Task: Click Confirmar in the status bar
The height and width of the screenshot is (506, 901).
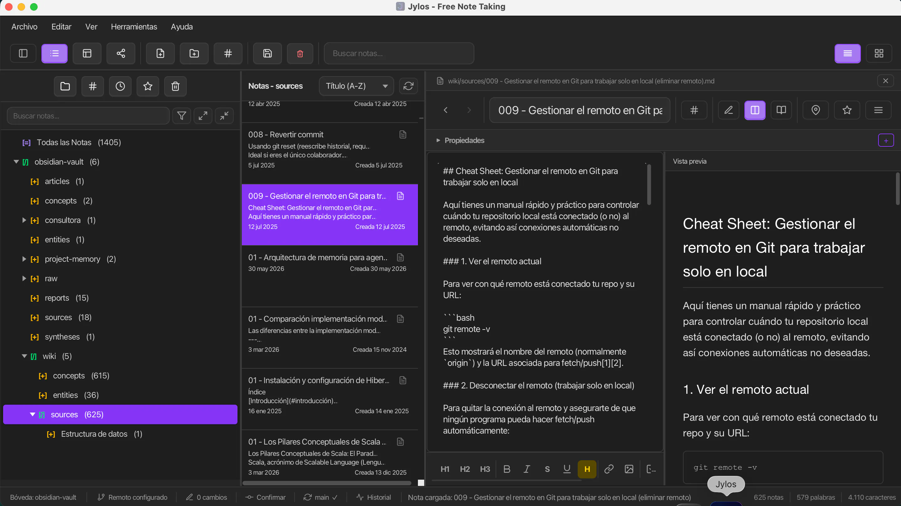Action: click(x=265, y=497)
